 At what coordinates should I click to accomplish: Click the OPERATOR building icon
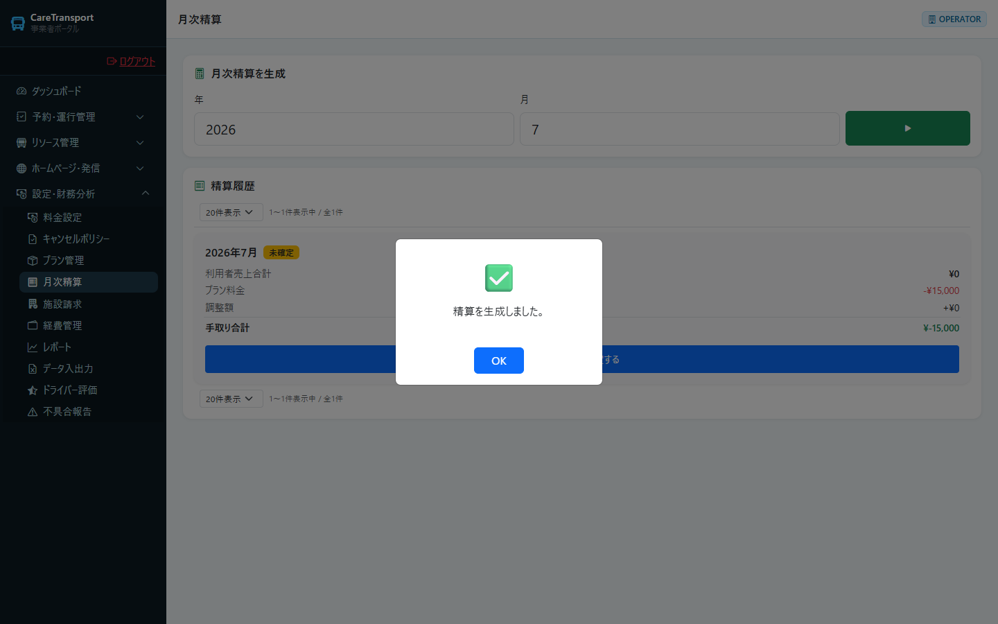tap(932, 19)
